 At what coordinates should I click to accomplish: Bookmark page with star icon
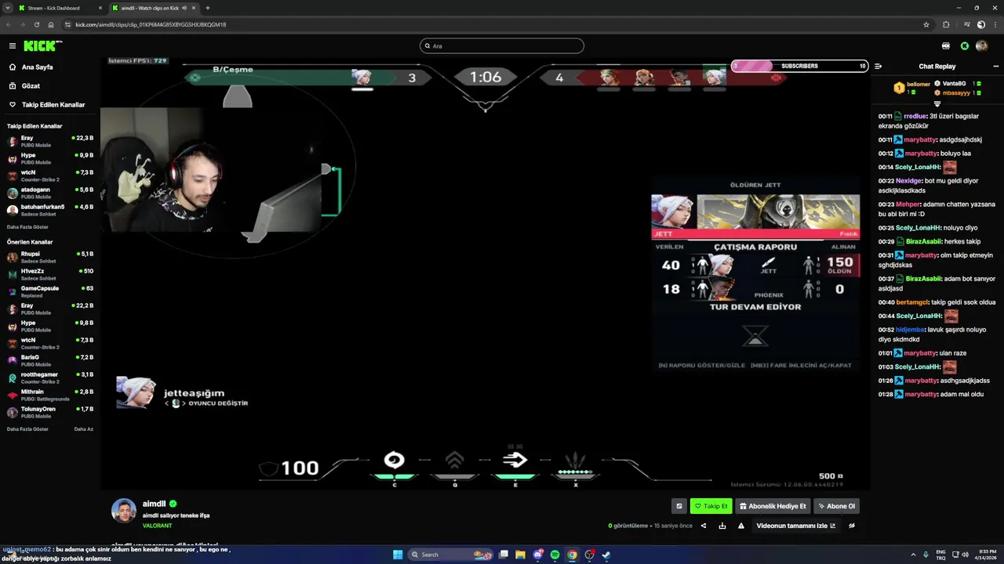[x=926, y=24]
